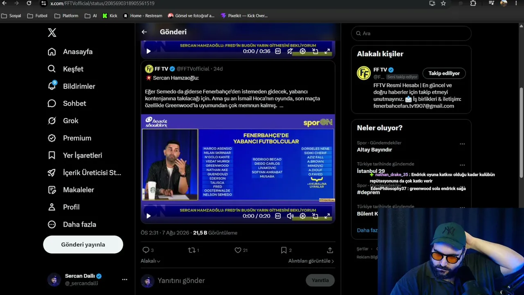Open the Sosyal bookmarks folder
524x295 pixels.
click(11, 16)
